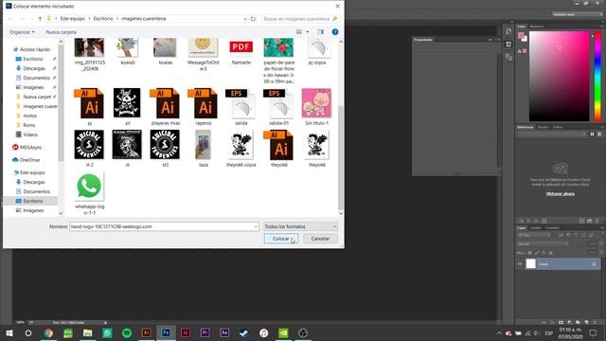The image size is (606, 341).
Task: Switch to the Ajustes tab
Action: (x=543, y=127)
